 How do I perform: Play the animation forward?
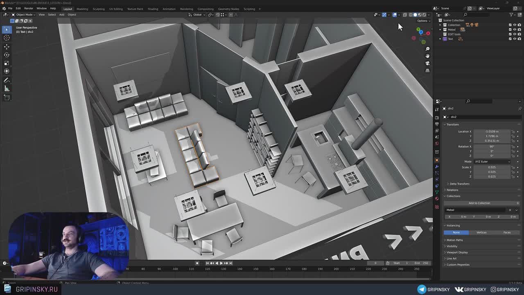tap(221, 263)
